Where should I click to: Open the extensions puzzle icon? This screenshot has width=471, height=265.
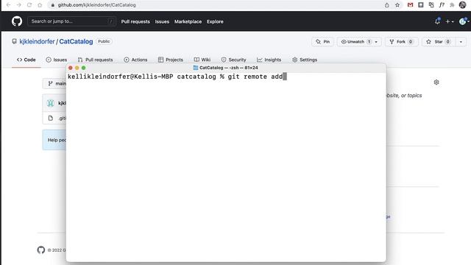coord(452,5)
